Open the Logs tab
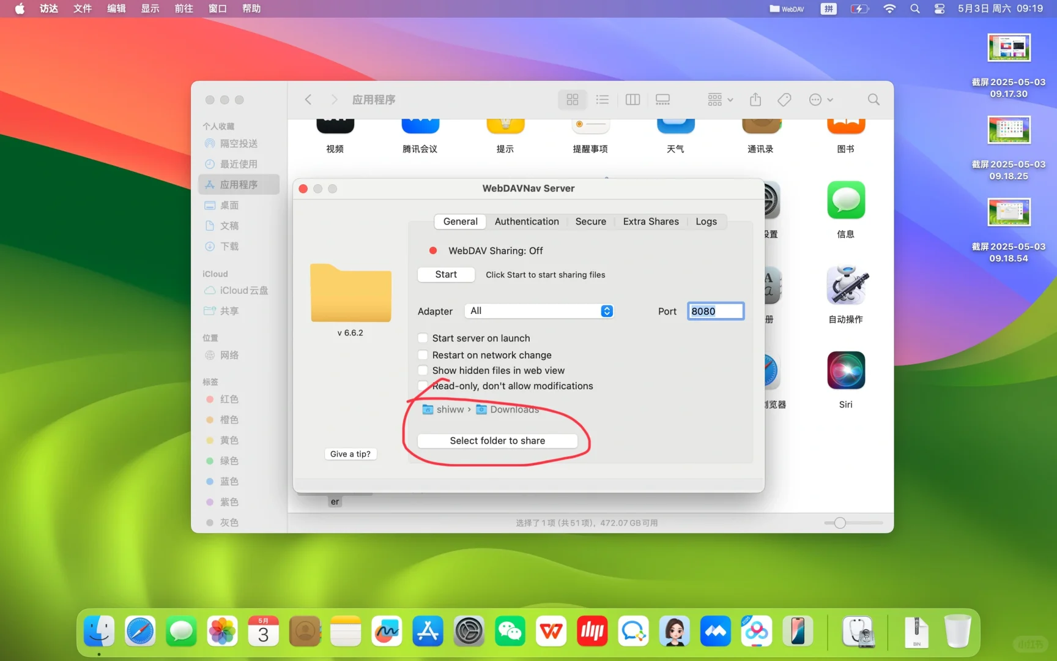The width and height of the screenshot is (1057, 661). tap(706, 222)
